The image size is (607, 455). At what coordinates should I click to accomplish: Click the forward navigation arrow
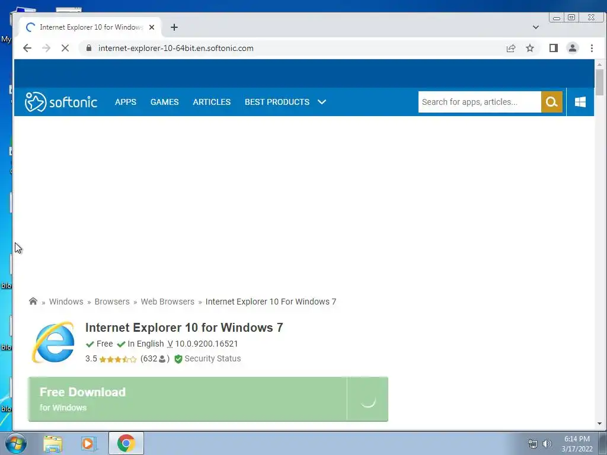46,48
